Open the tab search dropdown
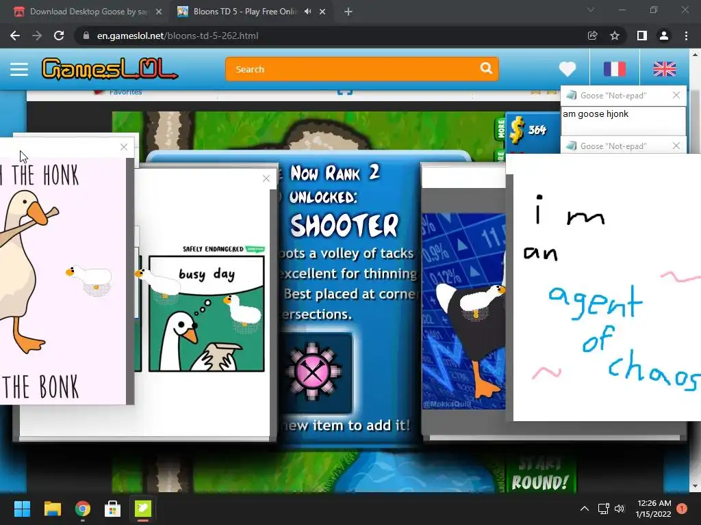This screenshot has height=525, width=701. [591, 10]
